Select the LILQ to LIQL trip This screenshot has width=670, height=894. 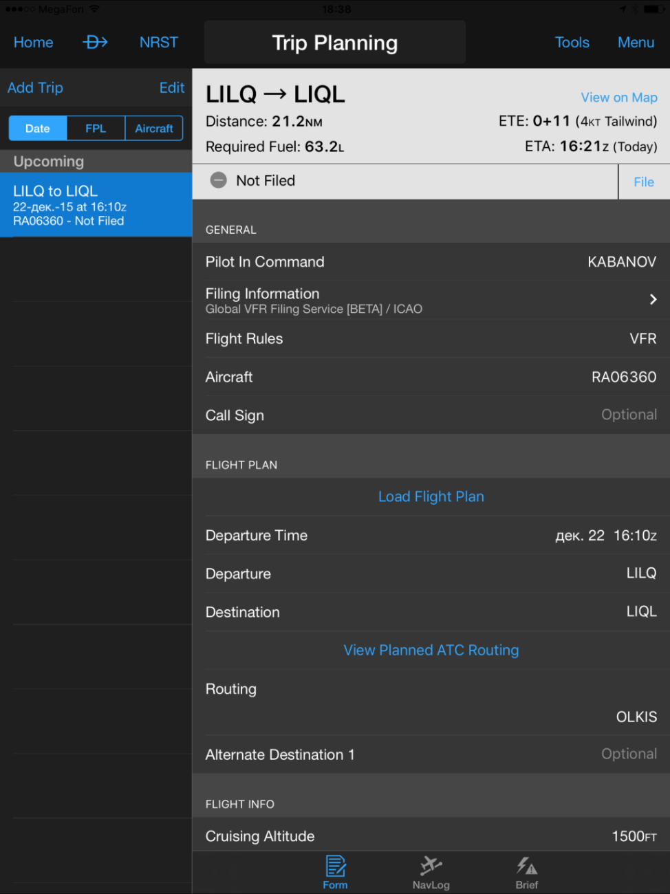(x=96, y=205)
